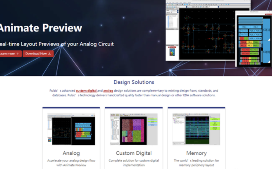Click 'Complete solution for custom digital implementation' text

[134, 163]
